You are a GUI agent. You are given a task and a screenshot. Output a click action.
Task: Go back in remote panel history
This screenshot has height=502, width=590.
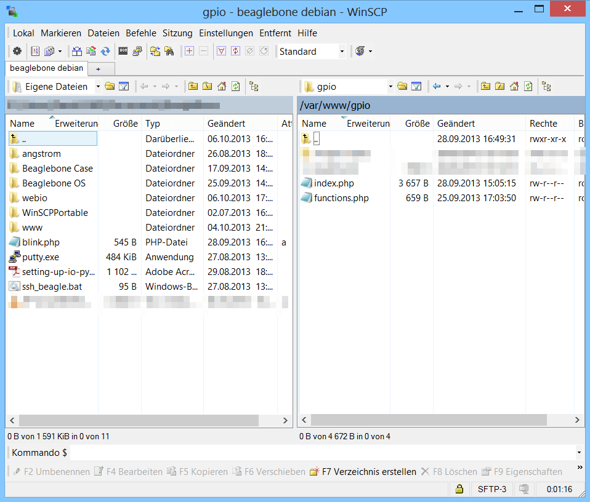pyautogui.click(x=437, y=86)
